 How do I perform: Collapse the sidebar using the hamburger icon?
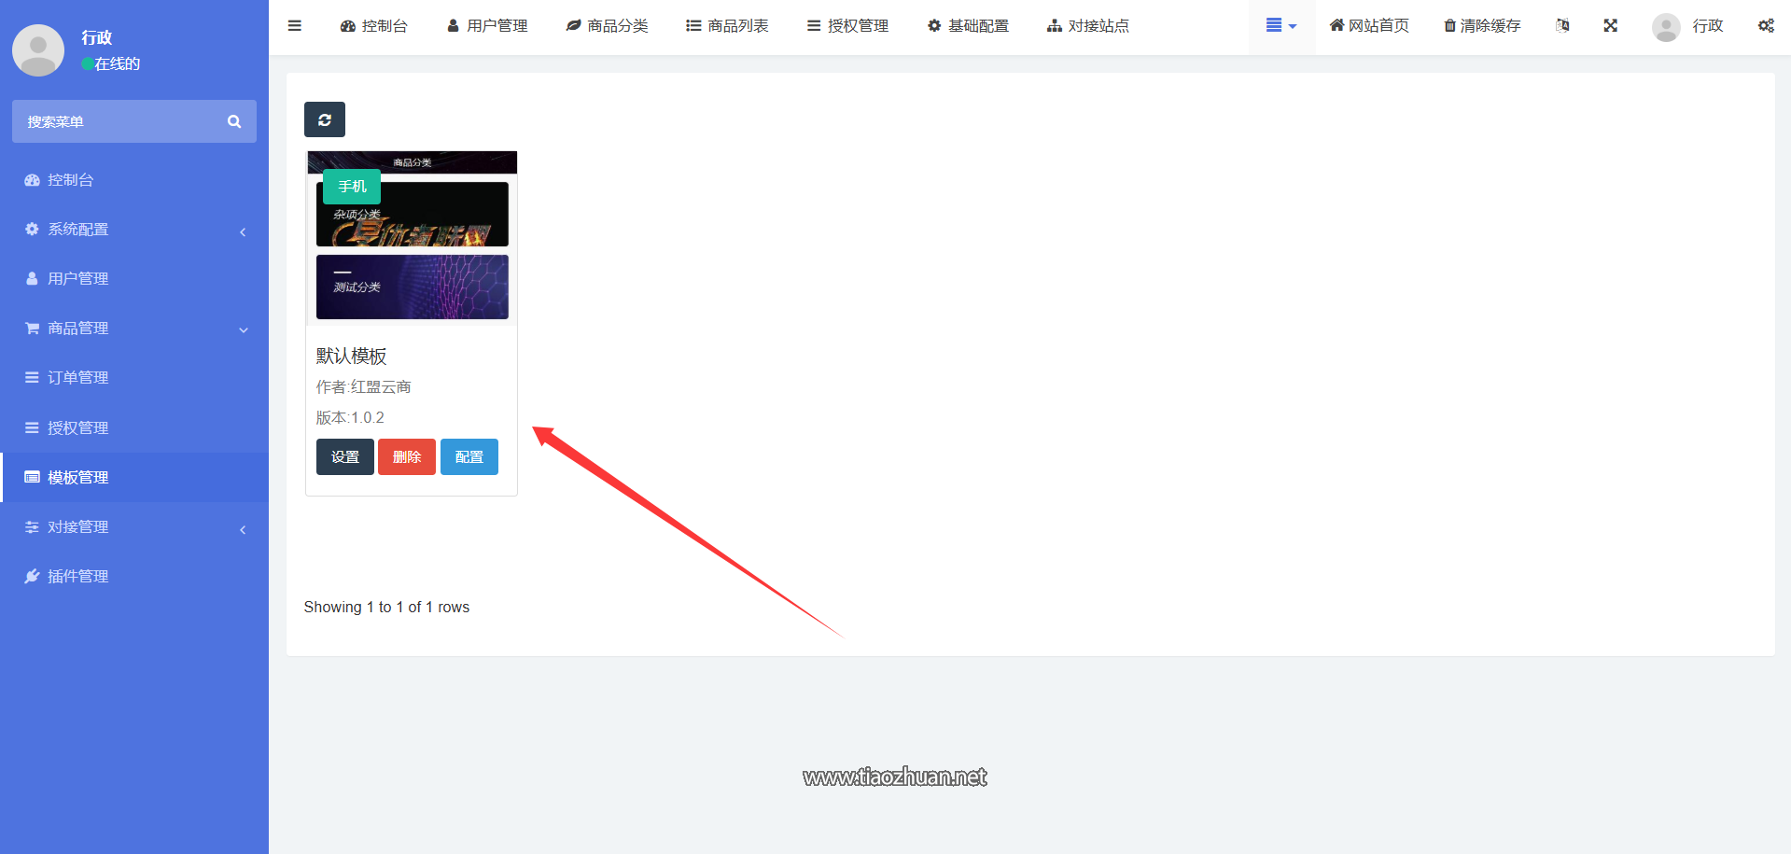[x=294, y=25]
